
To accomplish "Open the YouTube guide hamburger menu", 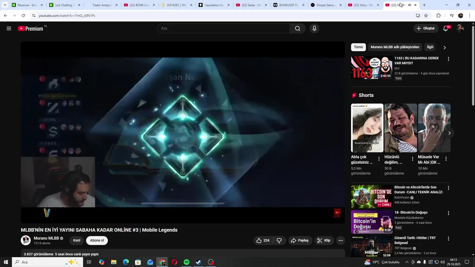I will (x=9, y=29).
